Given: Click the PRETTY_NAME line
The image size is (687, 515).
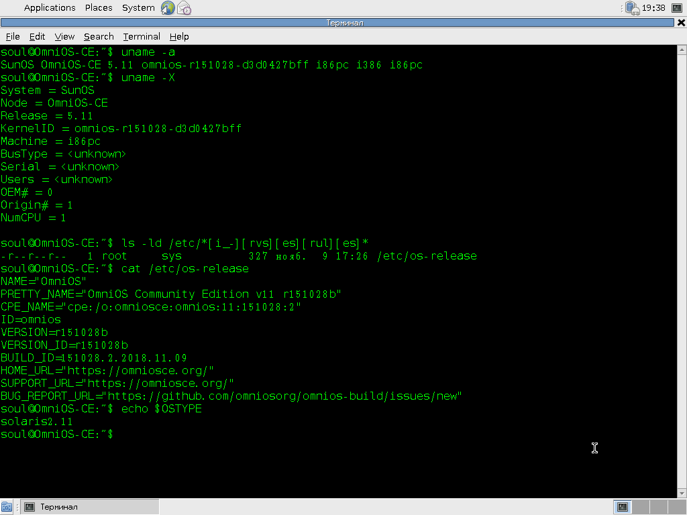Looking at the screenshot, I should pos(171,294).
